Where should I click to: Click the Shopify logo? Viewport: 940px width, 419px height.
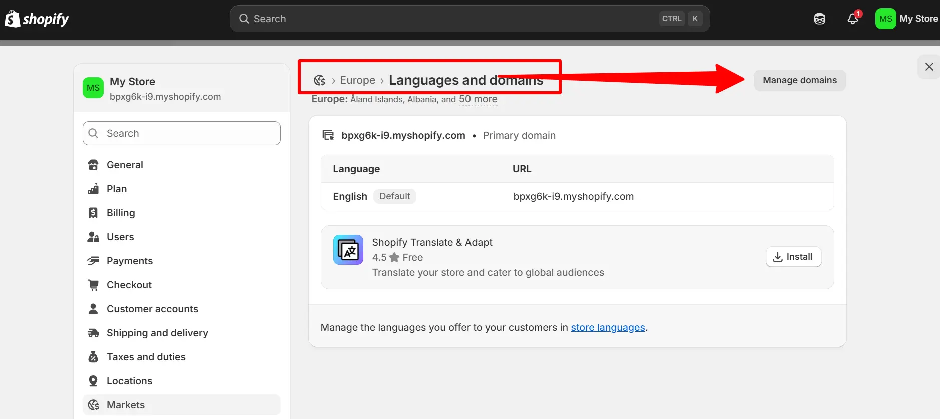pos(37,19)
